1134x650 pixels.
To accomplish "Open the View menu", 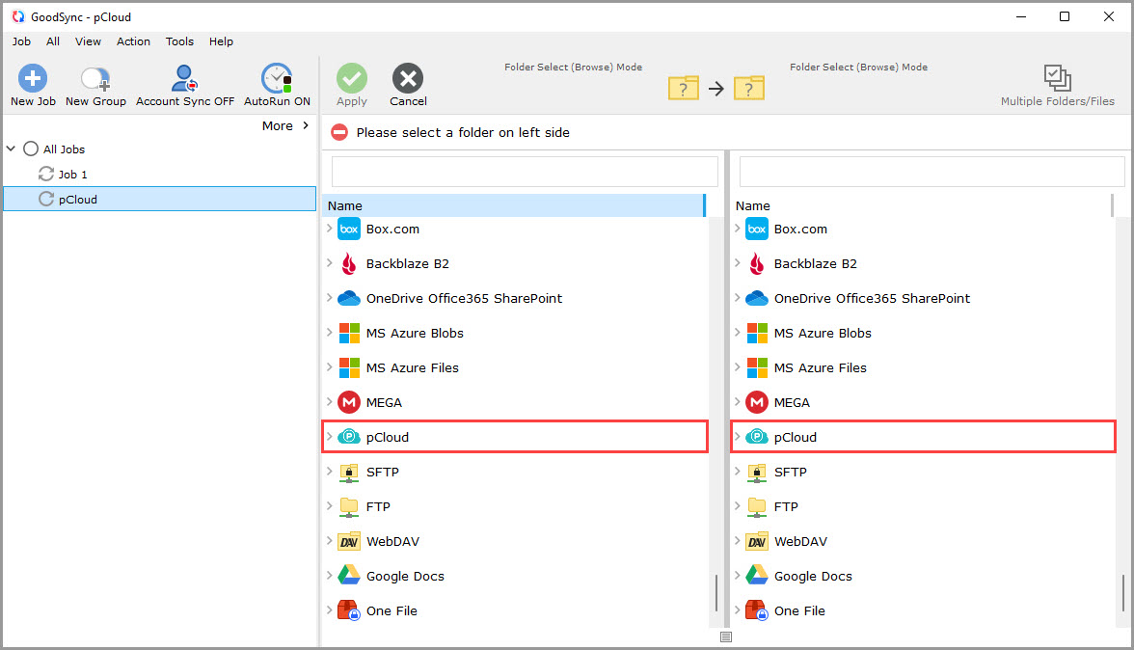I will [x=89, y=41].
